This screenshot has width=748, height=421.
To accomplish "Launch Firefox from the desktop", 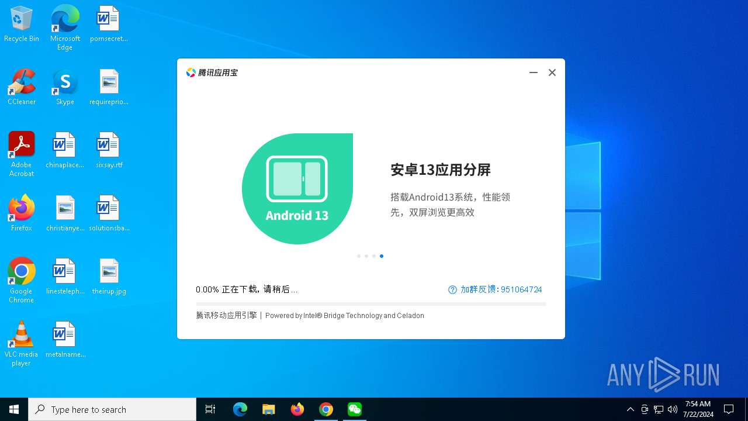I will 22,214.
